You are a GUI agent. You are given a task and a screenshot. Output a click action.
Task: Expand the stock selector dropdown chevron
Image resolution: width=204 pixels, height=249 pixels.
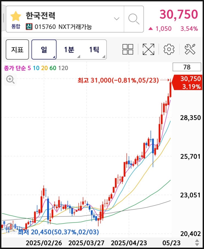[117, 19]
